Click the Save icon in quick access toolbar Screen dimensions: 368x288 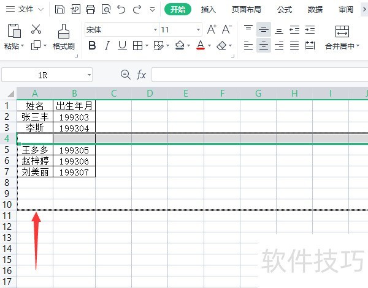tap(59, 9)
